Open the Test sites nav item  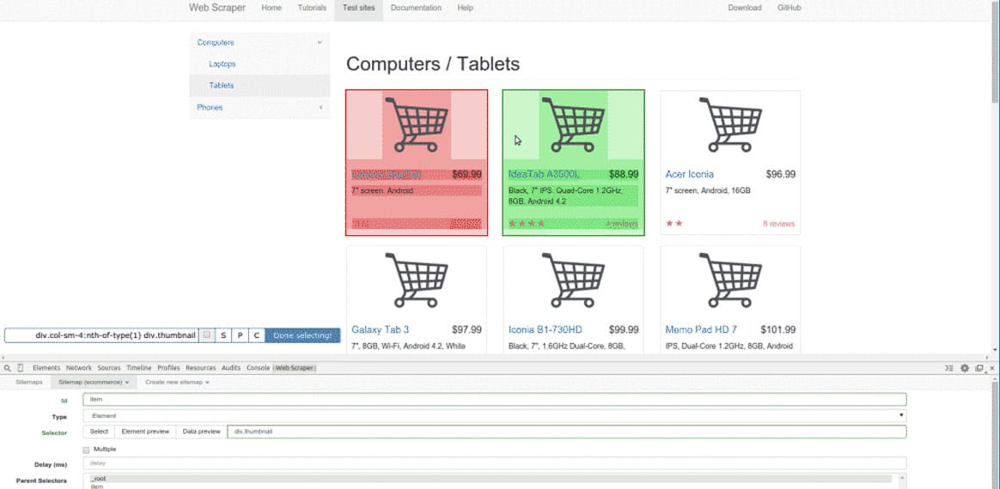tap(358, 8)
